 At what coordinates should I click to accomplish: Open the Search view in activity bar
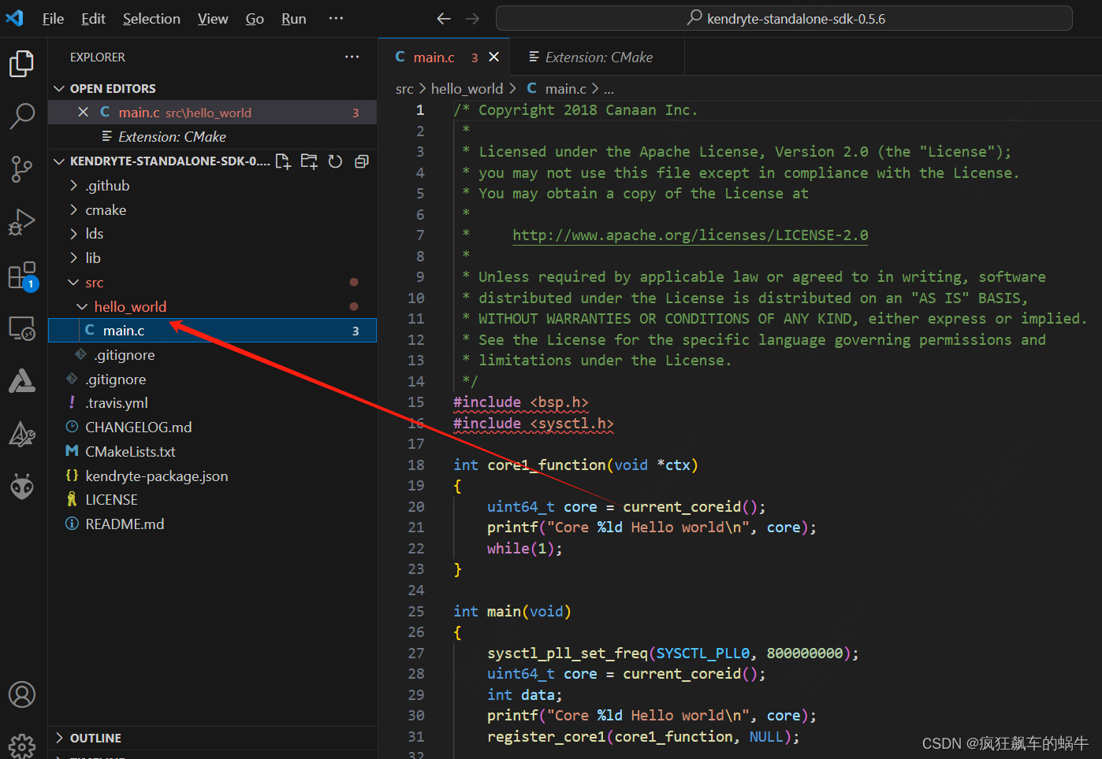point(22,117)
